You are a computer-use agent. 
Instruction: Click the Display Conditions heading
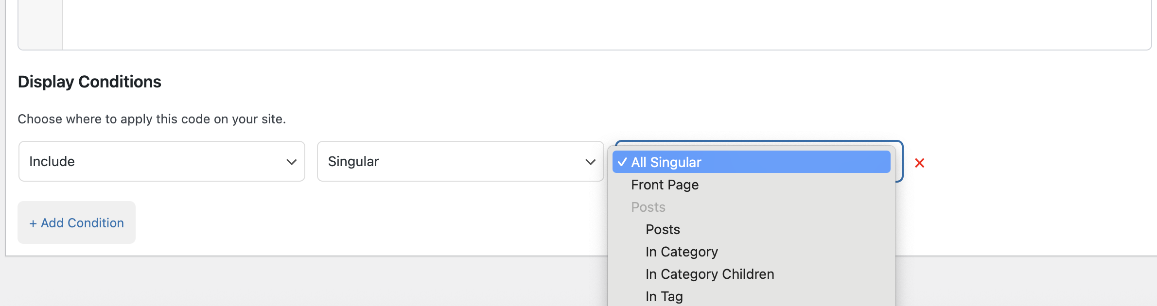point(89,82)
